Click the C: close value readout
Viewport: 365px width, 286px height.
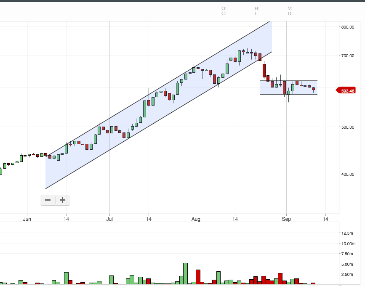coord(224,14)
